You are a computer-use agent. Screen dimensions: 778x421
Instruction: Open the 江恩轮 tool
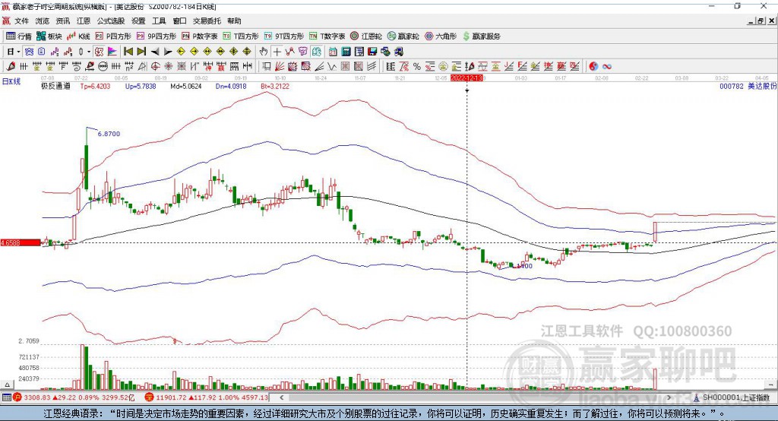pos(366,36)
